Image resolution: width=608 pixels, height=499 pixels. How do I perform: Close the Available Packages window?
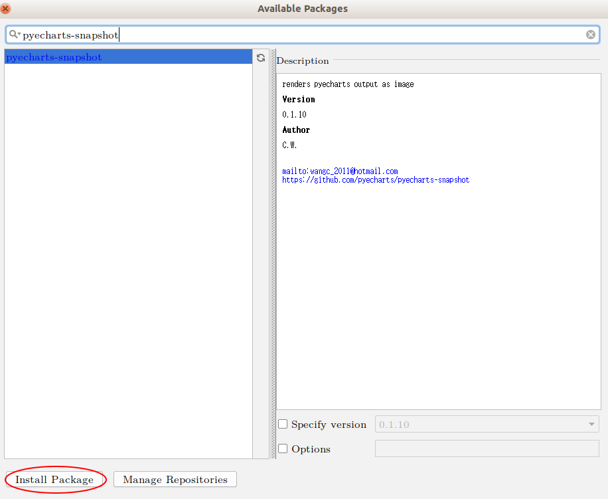coord(6,9)
